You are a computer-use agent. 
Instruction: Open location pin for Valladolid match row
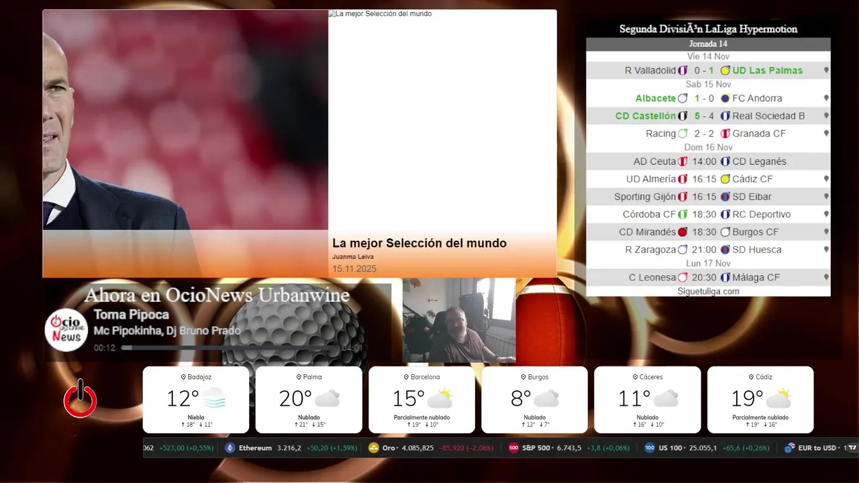[x=826, y=70]
